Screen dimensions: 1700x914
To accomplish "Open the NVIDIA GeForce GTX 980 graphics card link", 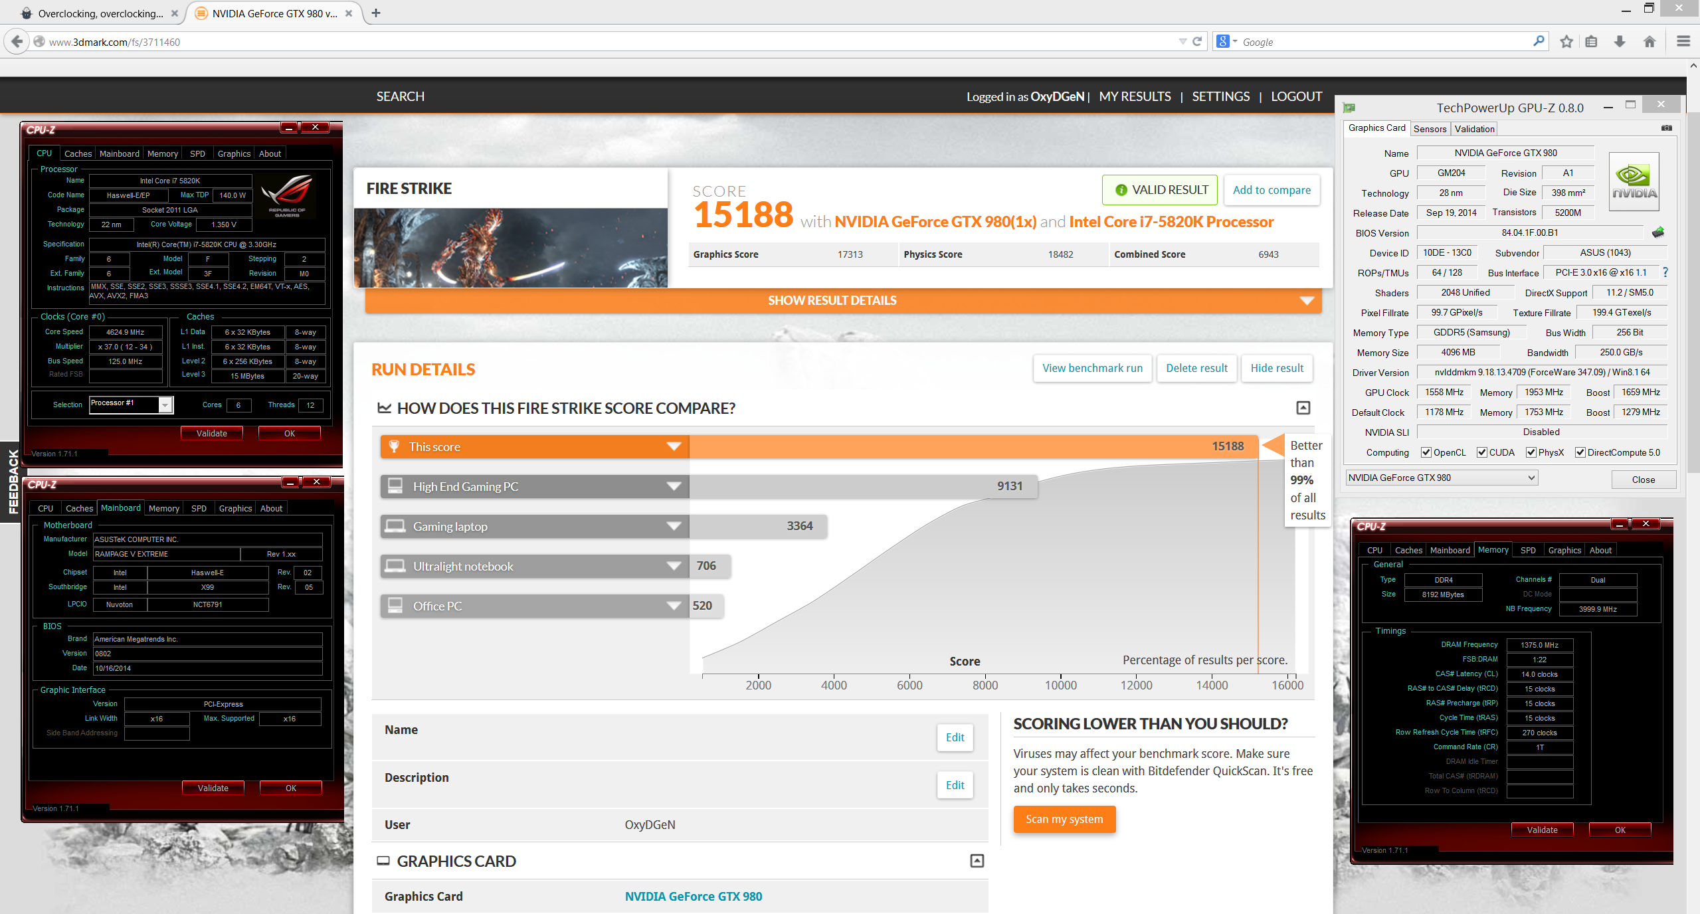I will pyautogui.click(x=694, y=896).
